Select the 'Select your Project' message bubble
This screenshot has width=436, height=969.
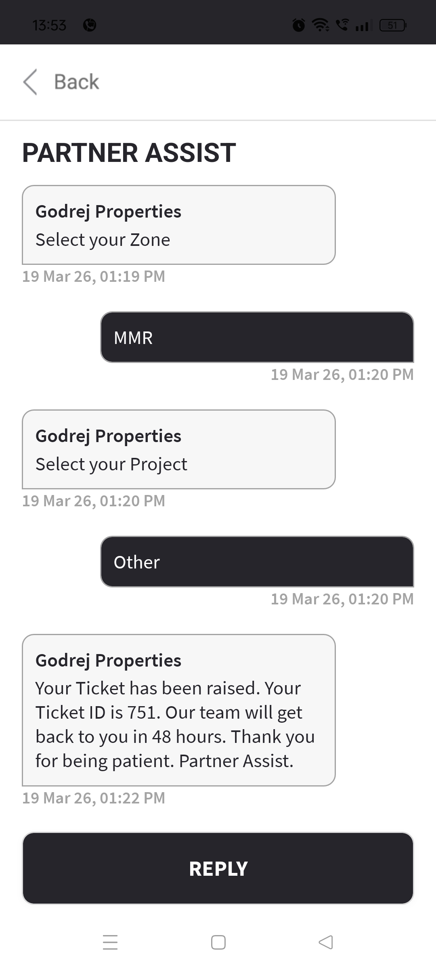(178, 449)
